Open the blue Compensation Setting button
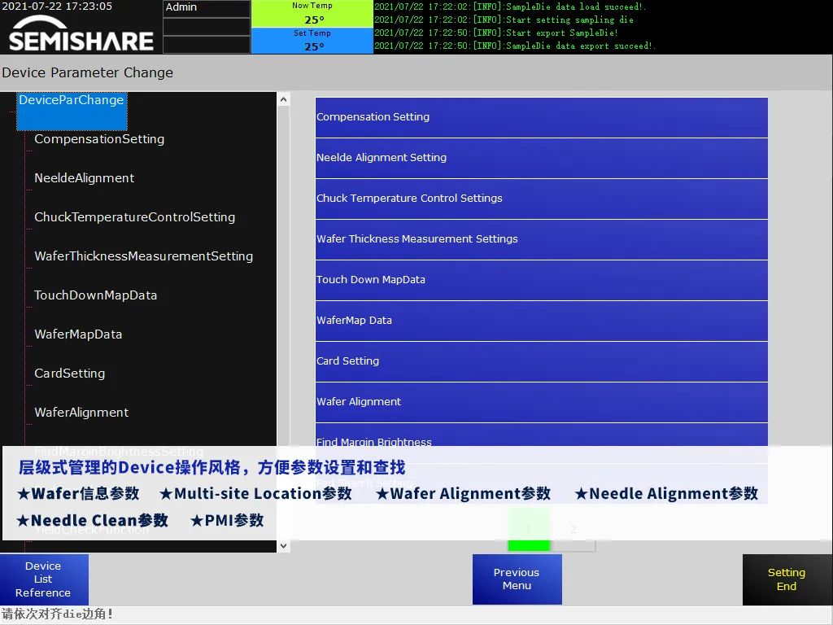The image size is (833, 625). pos(541,117)
